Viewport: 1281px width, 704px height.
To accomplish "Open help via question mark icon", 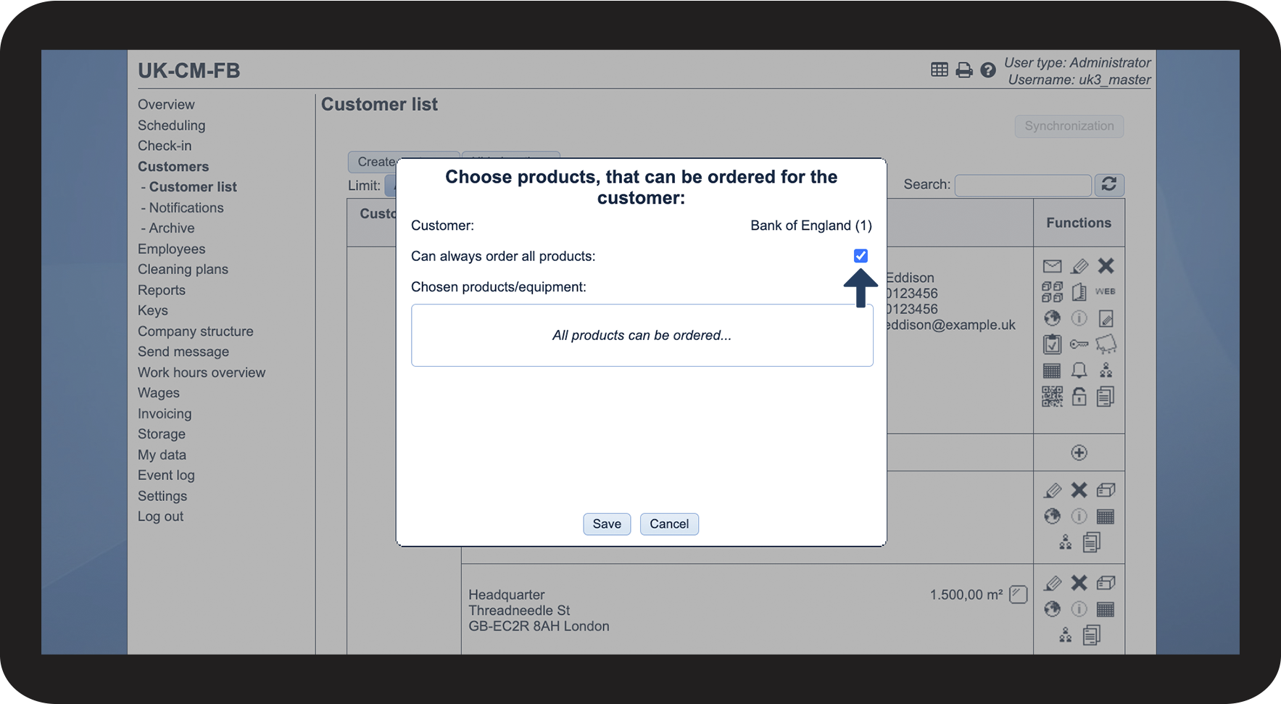I will click(x=988, y=70).
